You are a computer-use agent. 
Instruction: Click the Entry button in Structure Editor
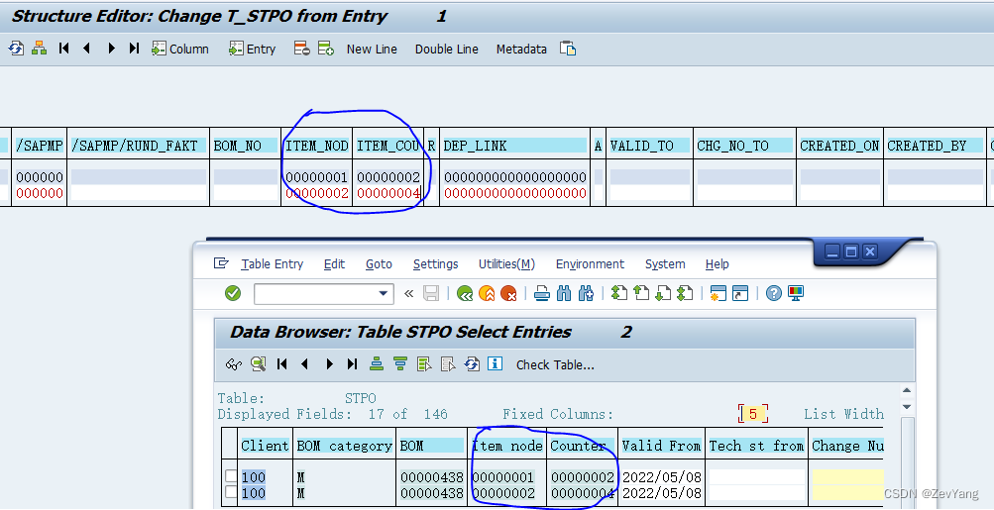click(253, 49)
